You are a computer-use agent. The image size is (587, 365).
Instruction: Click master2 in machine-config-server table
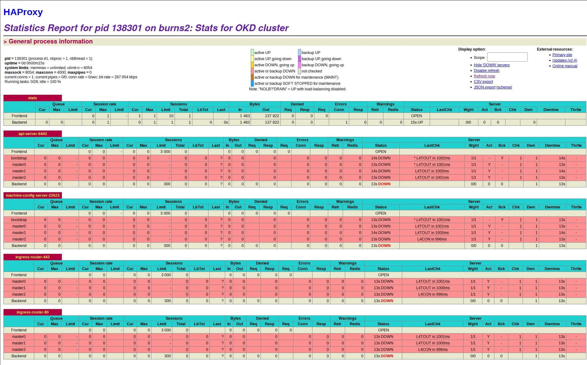(x=19, y=239)
